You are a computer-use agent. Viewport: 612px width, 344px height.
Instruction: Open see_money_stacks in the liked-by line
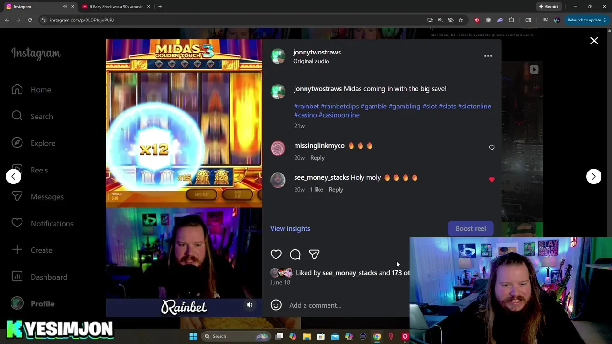pyautogui.click(x=350, y=273)
